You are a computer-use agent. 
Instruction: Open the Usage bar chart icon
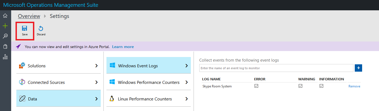coord(5,57)
